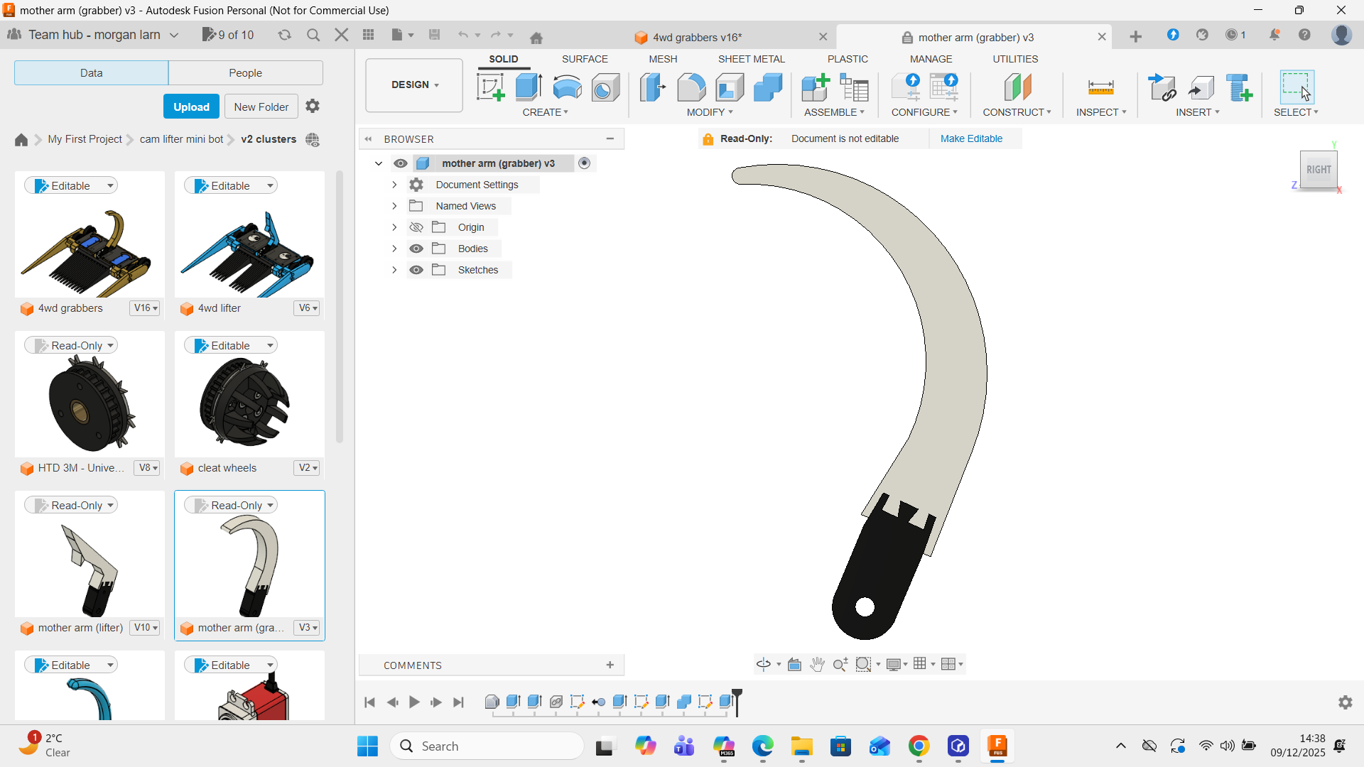This screenshot has height=767, width=1364.
Task: Show the hidden Origin folder
Action: (416, 227)
